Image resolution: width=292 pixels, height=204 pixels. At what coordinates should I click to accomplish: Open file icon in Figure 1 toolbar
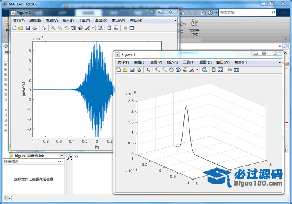[x=21, y=28]
